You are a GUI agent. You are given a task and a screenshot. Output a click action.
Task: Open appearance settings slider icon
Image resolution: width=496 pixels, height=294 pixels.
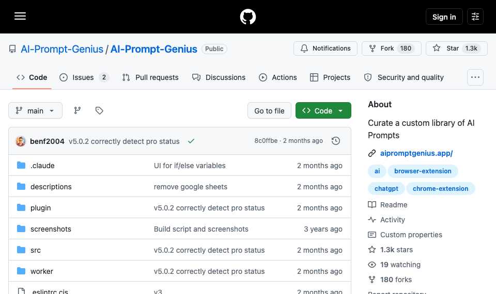coord(475,17)
